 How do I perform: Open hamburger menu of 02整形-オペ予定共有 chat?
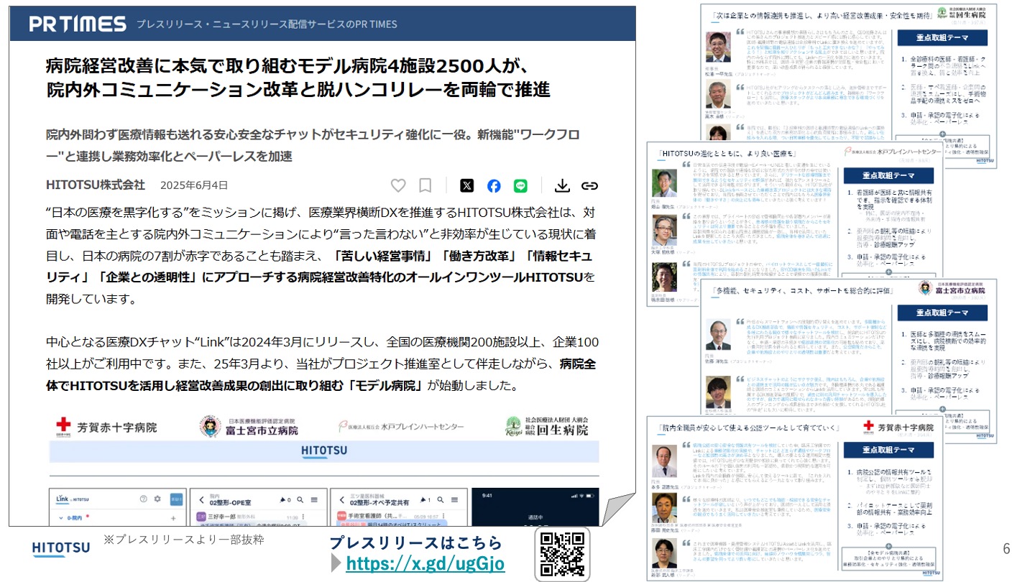click(x=454, y=499)
